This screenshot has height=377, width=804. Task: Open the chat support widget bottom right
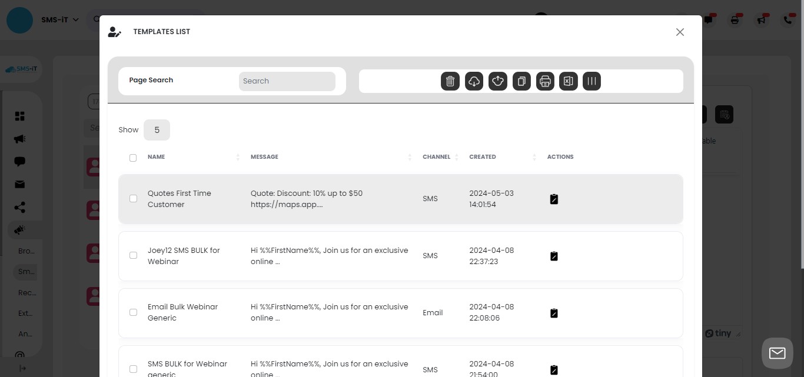coord(777,353)
